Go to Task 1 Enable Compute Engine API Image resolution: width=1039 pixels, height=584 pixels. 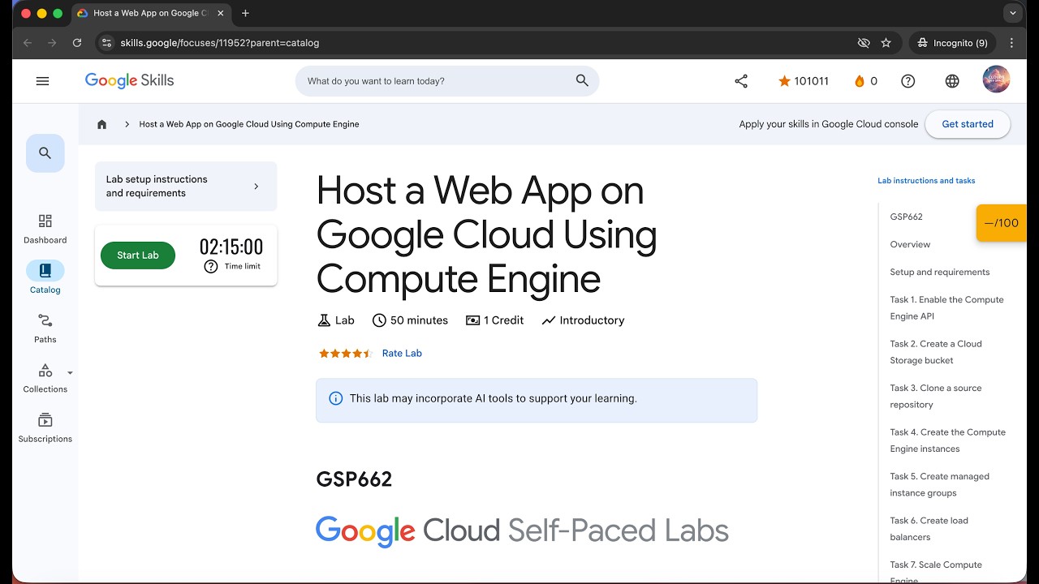946,308
